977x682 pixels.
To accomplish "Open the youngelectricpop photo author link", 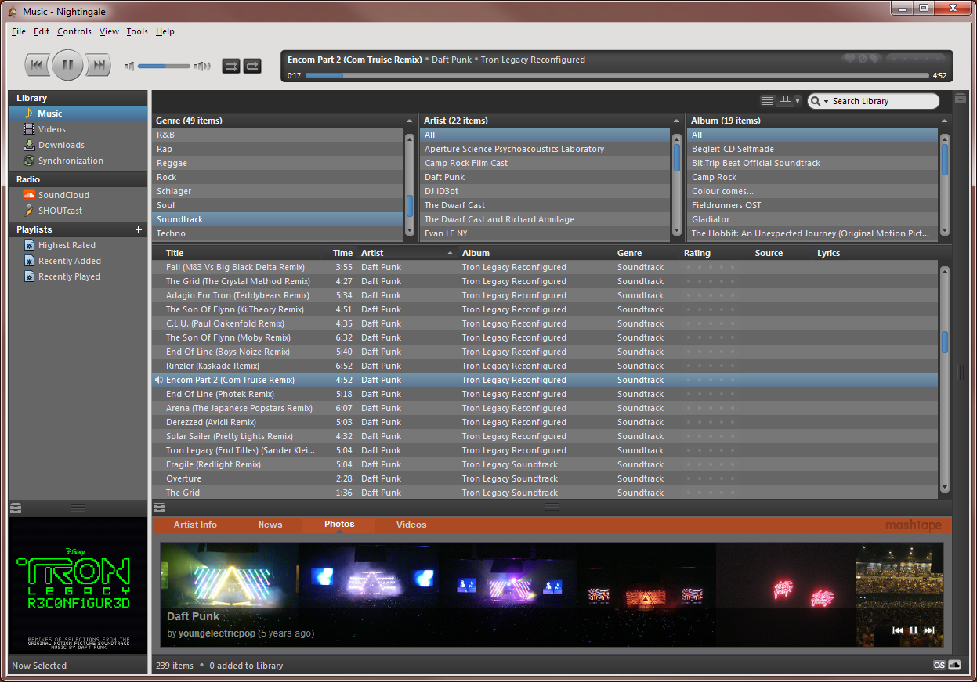I will click(x=217, y=633).
